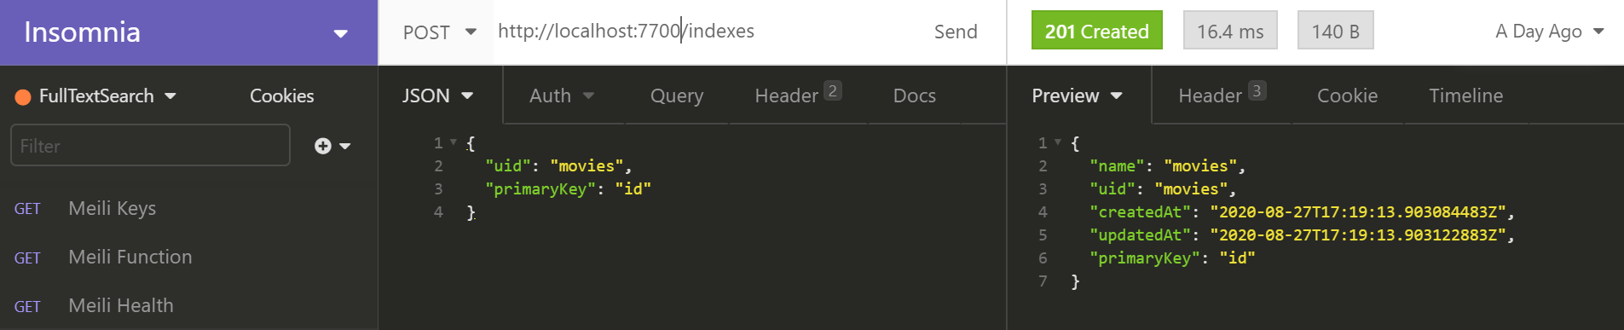Switch to the request Header tab
Image resolution: width=1624 pixels, height=330 pixels.
click(798, 95)
